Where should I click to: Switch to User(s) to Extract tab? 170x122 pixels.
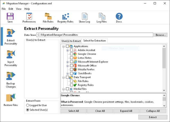[71, 41]
